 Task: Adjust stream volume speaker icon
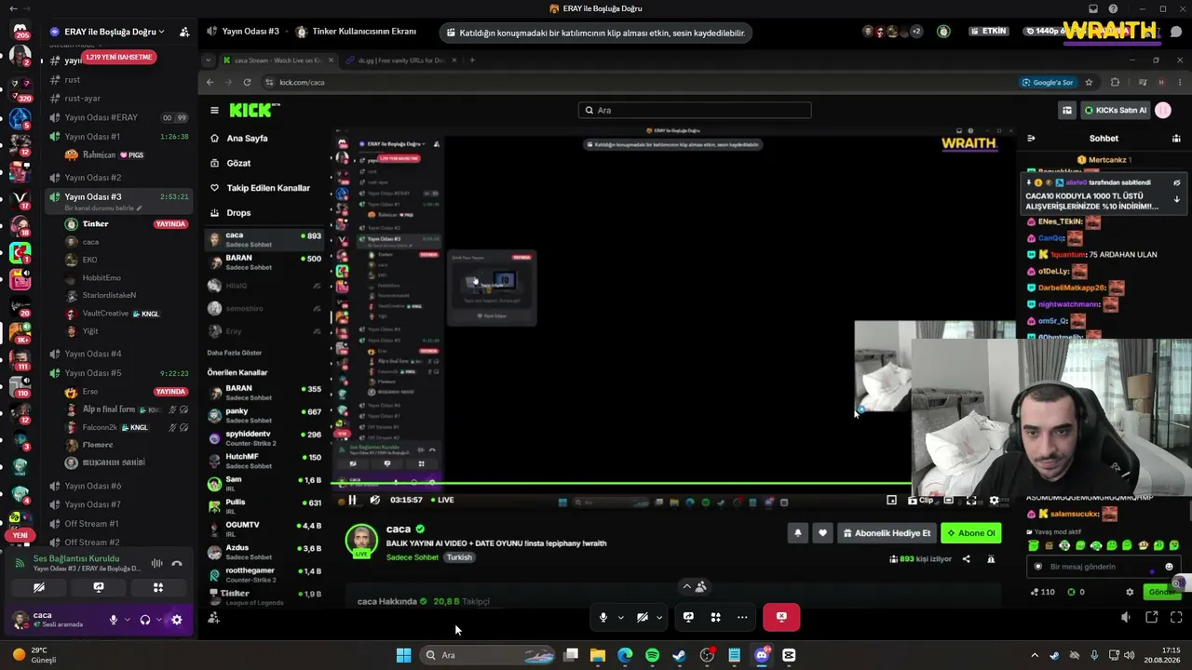1126,617
